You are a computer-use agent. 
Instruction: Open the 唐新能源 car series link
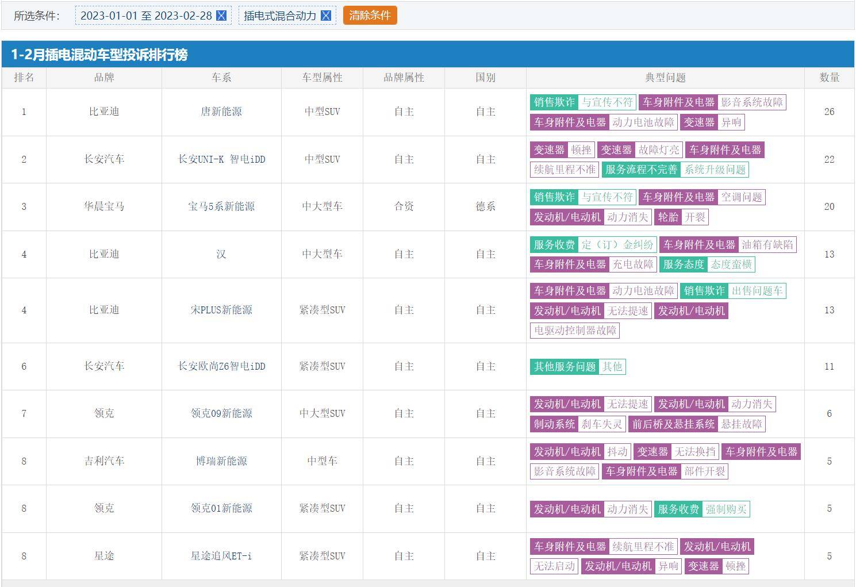pos(221,112)
